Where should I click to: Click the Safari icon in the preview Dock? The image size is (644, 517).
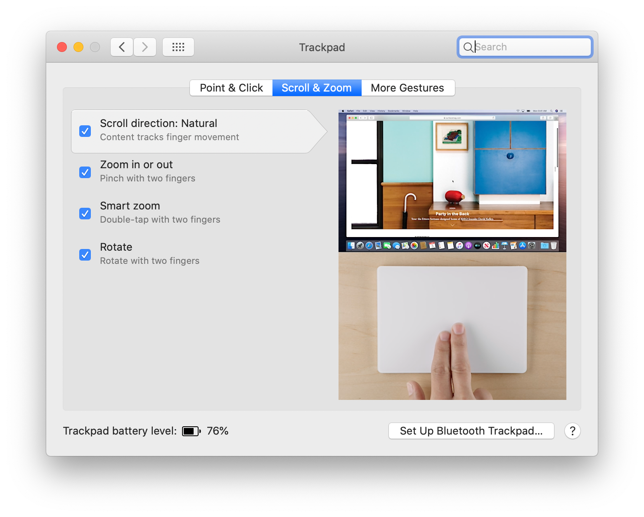point(368,246)
